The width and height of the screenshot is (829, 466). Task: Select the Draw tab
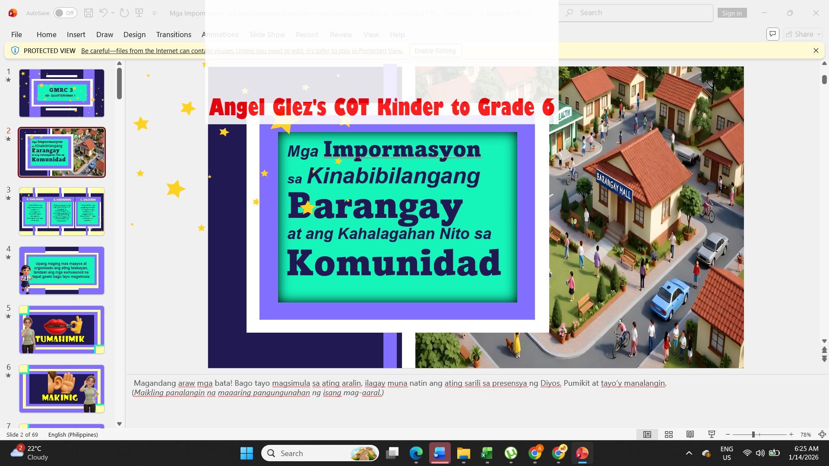[104, 35]
